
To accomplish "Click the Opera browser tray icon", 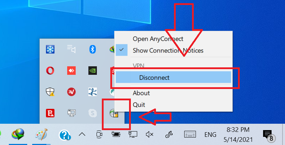I will click(x=50, y=71).
